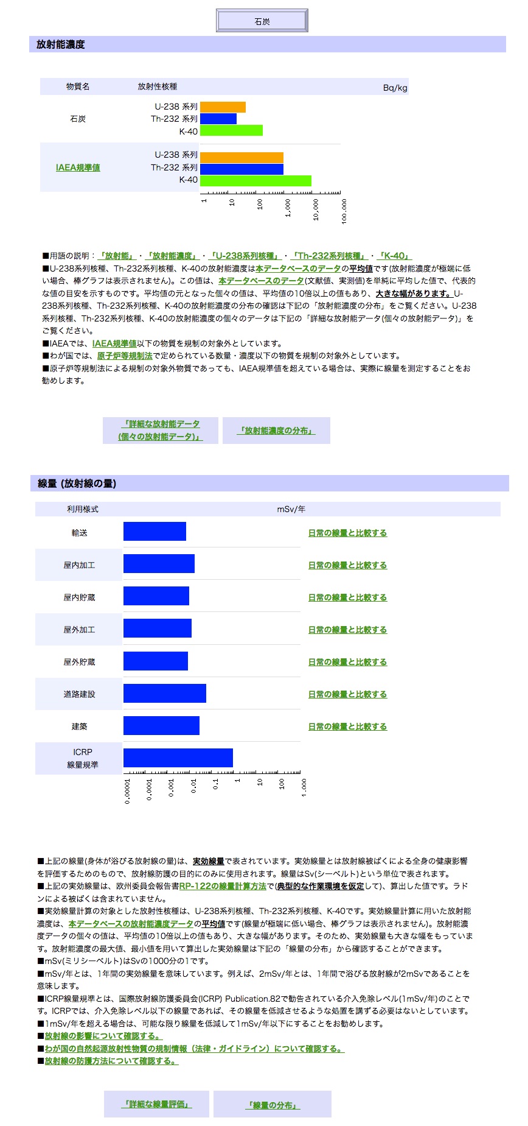
Task: Open the IAEA規準値 link in the chart table
Action: click(78, 167)
